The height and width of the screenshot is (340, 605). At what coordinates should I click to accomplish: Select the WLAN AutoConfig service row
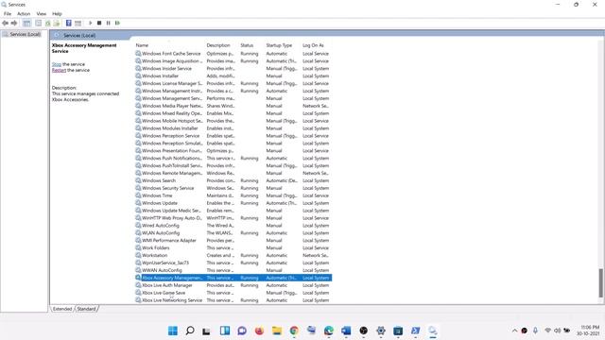click(233, 233)
